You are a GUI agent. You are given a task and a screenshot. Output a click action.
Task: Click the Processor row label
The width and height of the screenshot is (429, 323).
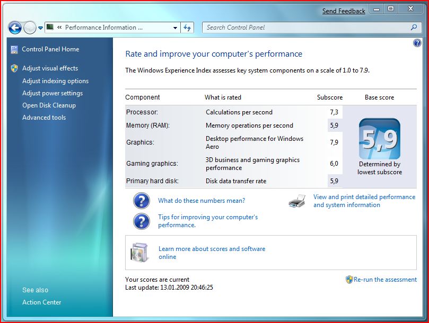142,112
